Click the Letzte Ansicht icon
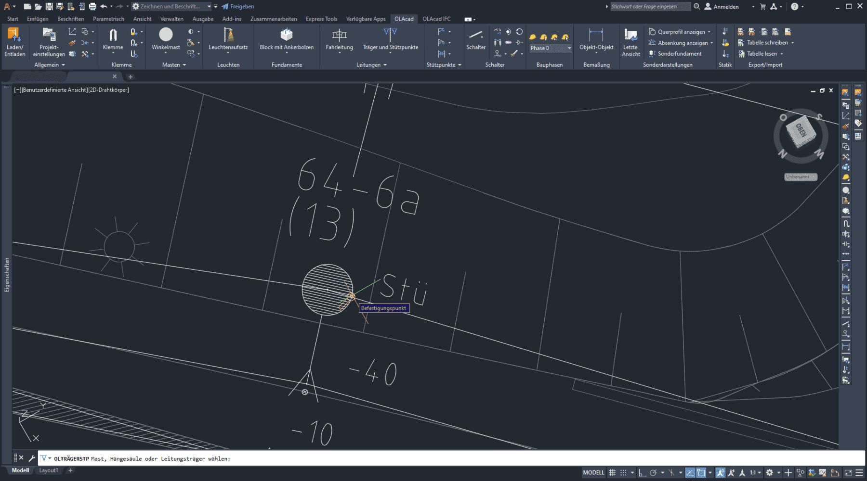This screenshot has width=867, height=481. [631, 35]
